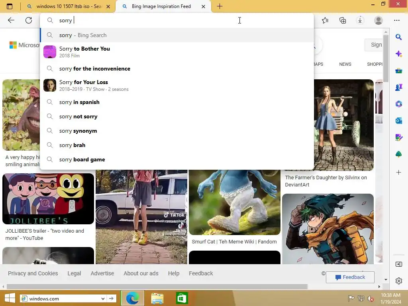Open the Settings and more ellipsis menu
The width and height of the screenshot is (408, 306).
click(396, 20)
